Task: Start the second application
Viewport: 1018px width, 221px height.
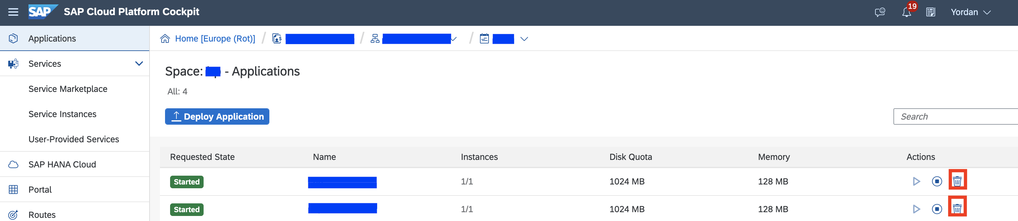Action: (x=916, y=209)
